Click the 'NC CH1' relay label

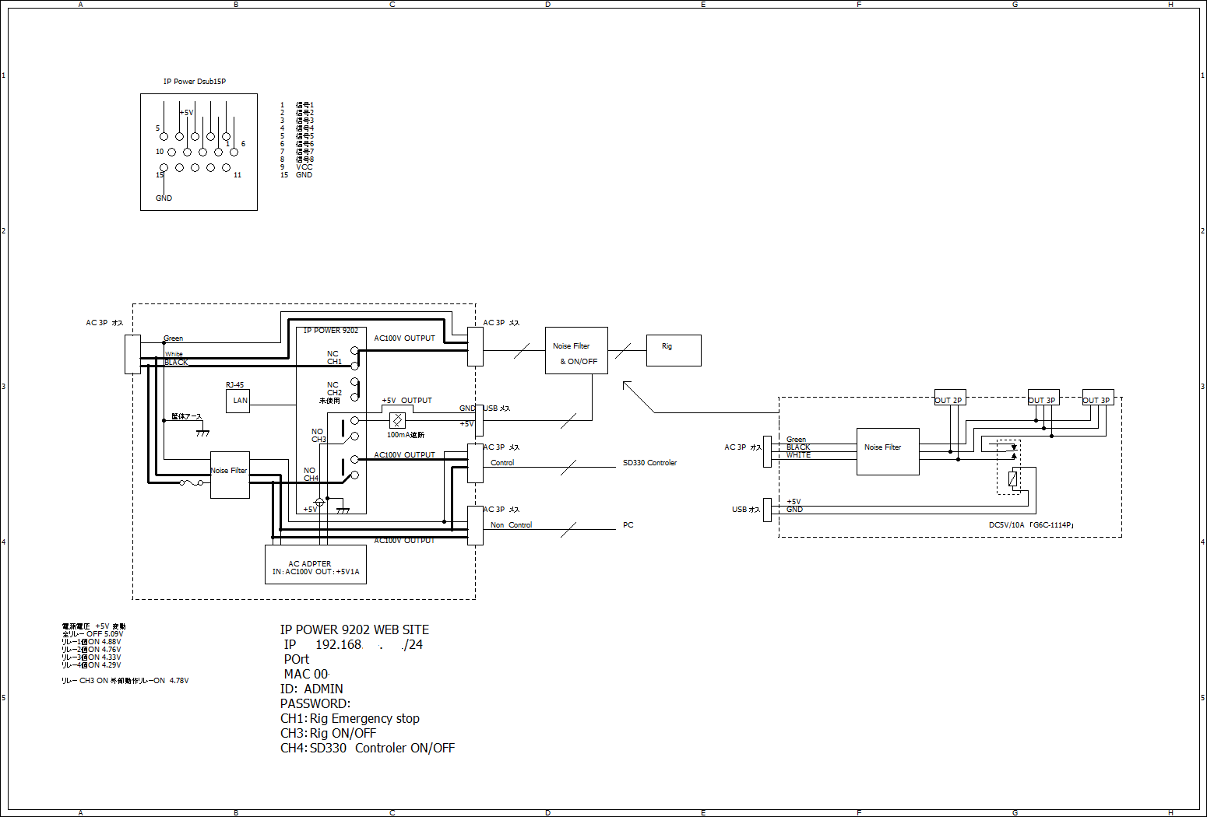point(334,358)
